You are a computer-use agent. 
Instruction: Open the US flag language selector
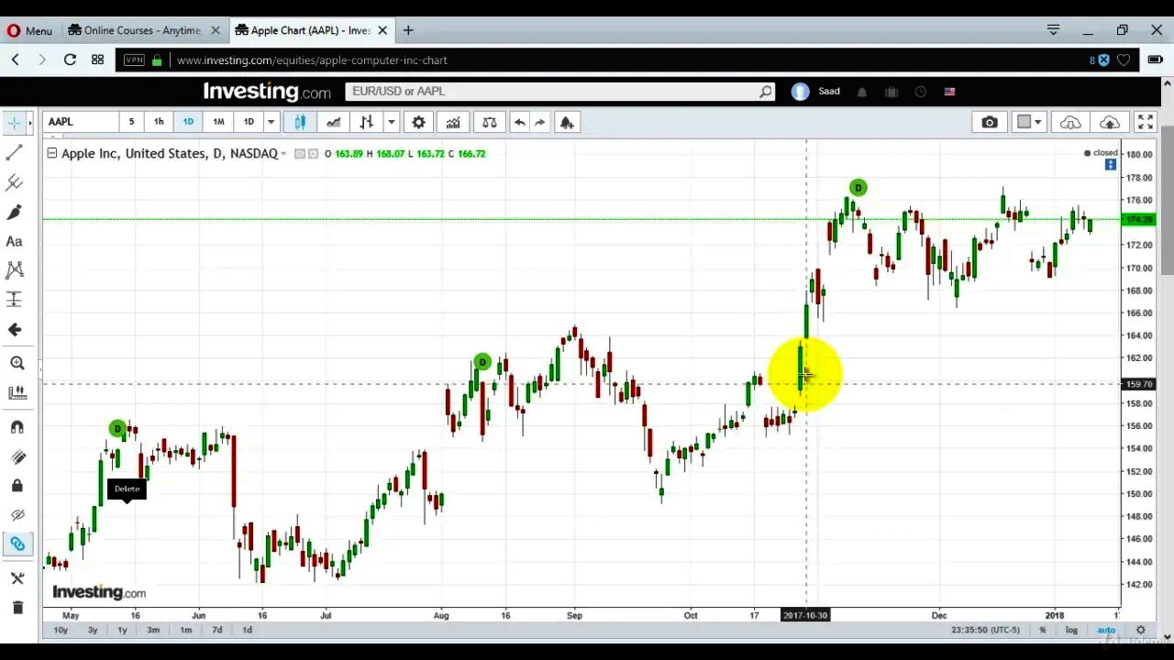[949, 92]
